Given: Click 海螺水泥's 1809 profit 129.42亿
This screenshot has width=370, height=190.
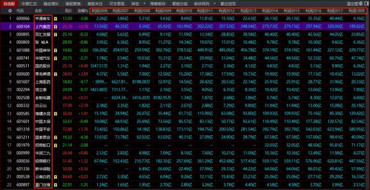Looking at the screenshot, I should click(357, 114).
